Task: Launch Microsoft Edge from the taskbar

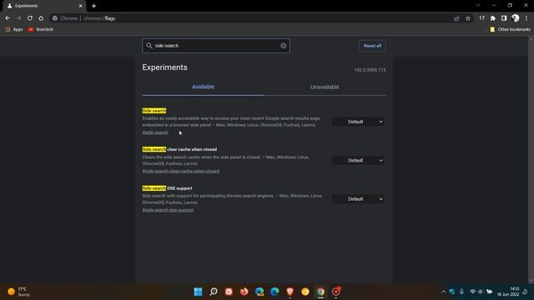Action: (275, 292)
